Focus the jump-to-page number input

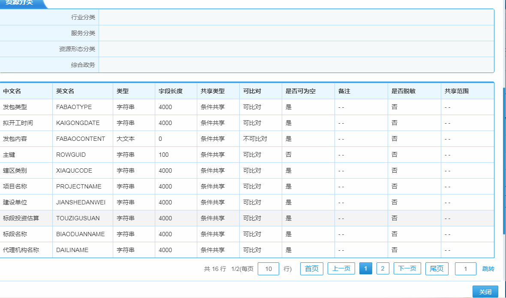[465, 269]
